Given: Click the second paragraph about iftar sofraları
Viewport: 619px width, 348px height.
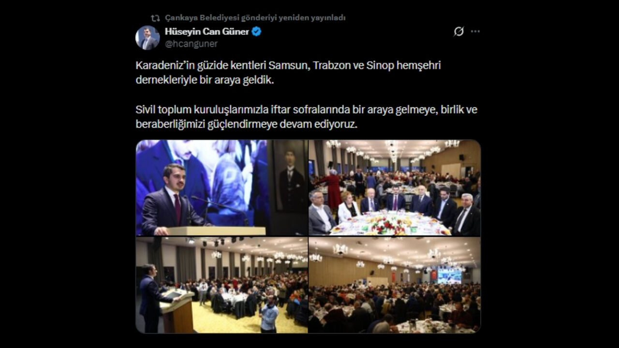Looking at the screenshot, I should tap(307, 116).
